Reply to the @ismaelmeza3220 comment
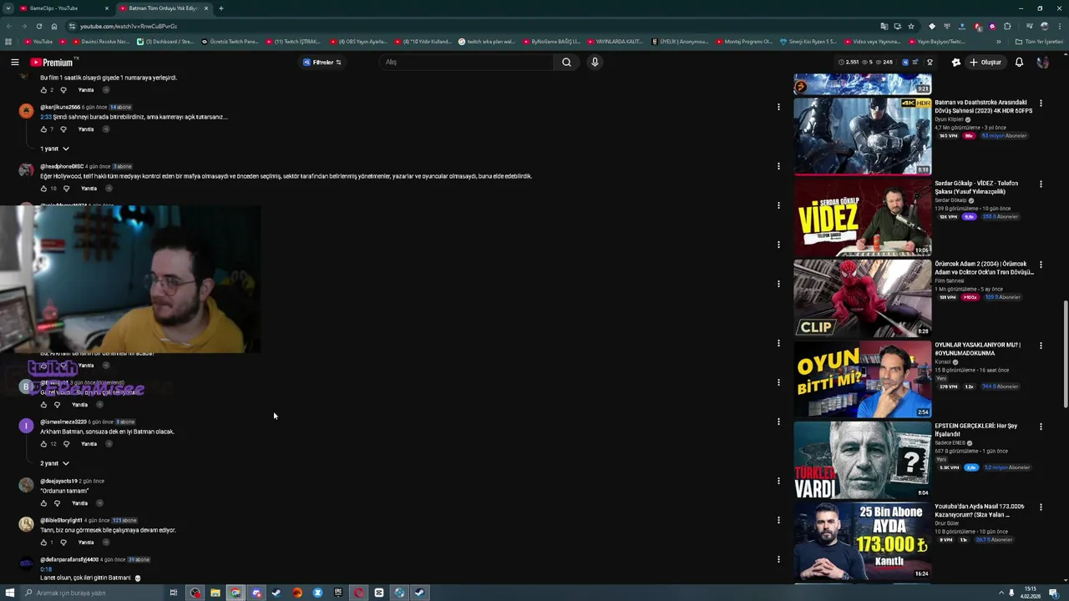The image size is (1069, 601). click(89, 444)
